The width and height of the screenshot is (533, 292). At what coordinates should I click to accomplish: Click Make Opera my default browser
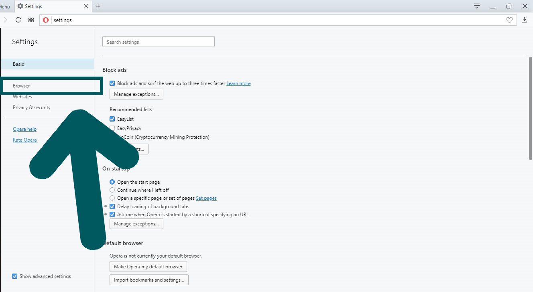point(148,266)
